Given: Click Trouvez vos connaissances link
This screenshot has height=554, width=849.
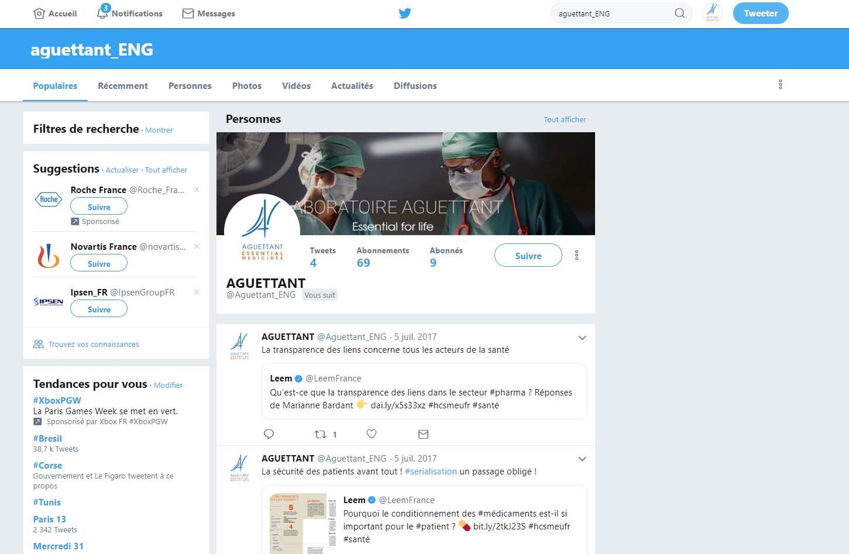Looking at the screenshot, I should coord(94,345).
